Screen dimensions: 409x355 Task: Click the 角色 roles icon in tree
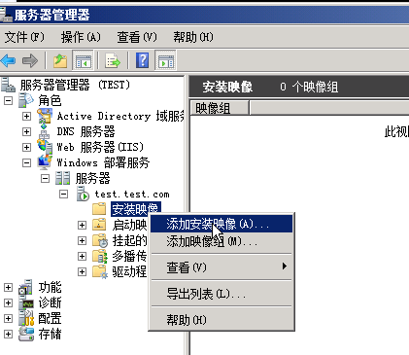(x=26, y=100)
